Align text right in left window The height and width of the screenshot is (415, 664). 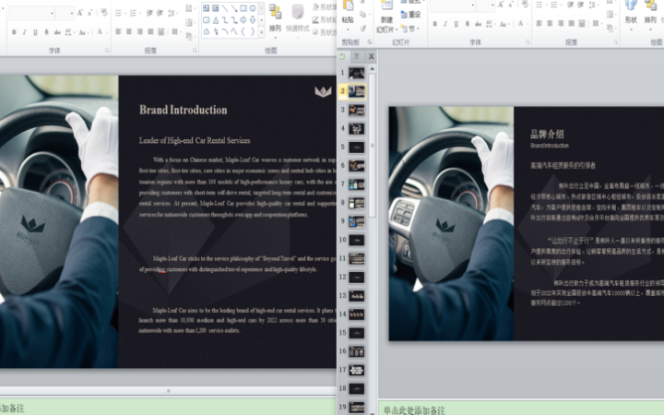coord(140,31)
